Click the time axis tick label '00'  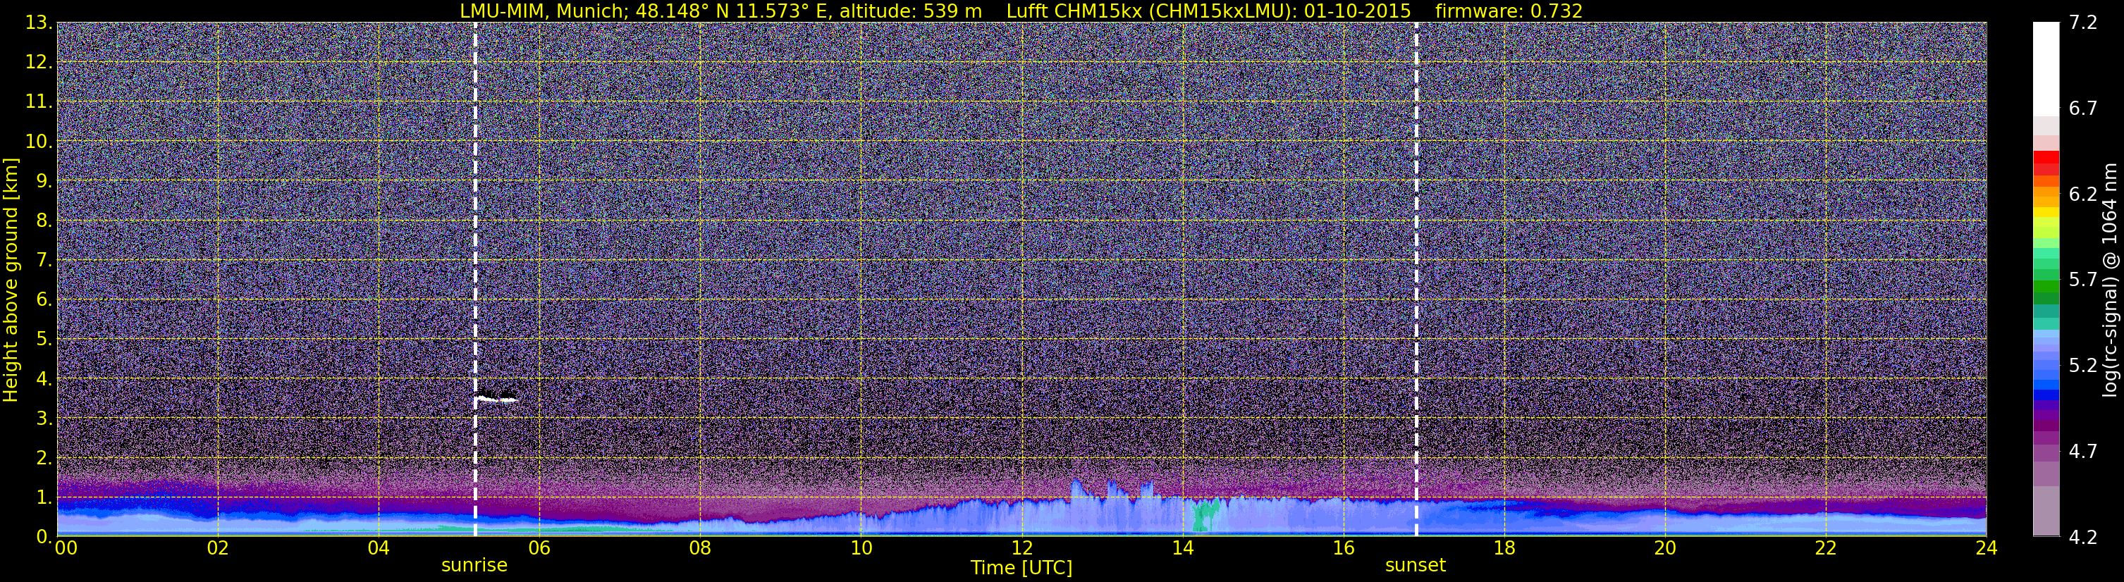(x=66, y=548)
